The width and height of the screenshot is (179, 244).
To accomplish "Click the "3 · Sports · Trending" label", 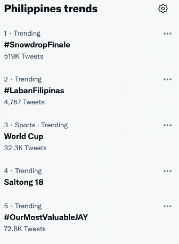I will 36,125.
